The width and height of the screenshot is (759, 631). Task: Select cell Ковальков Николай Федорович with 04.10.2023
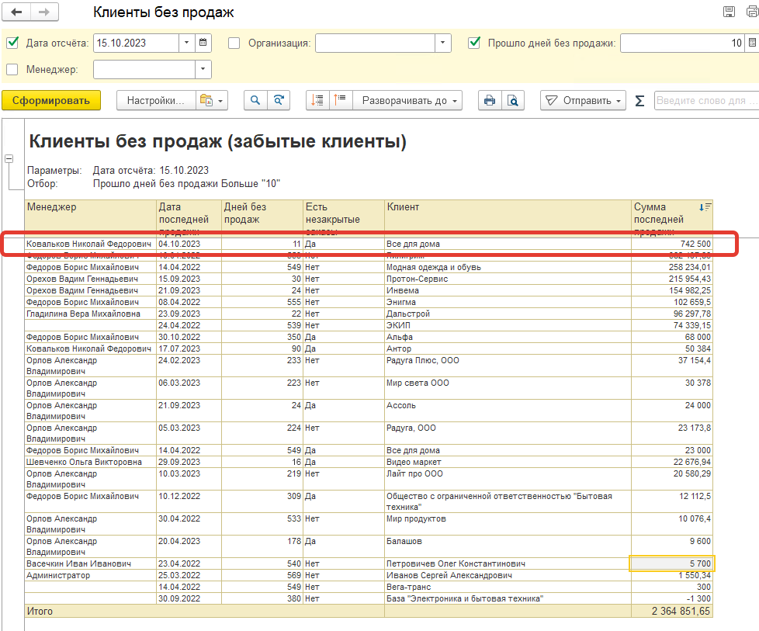click(x=91, y=244)
